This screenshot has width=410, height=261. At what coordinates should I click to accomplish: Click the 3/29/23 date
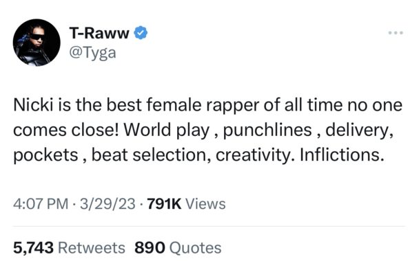point(107,203)
